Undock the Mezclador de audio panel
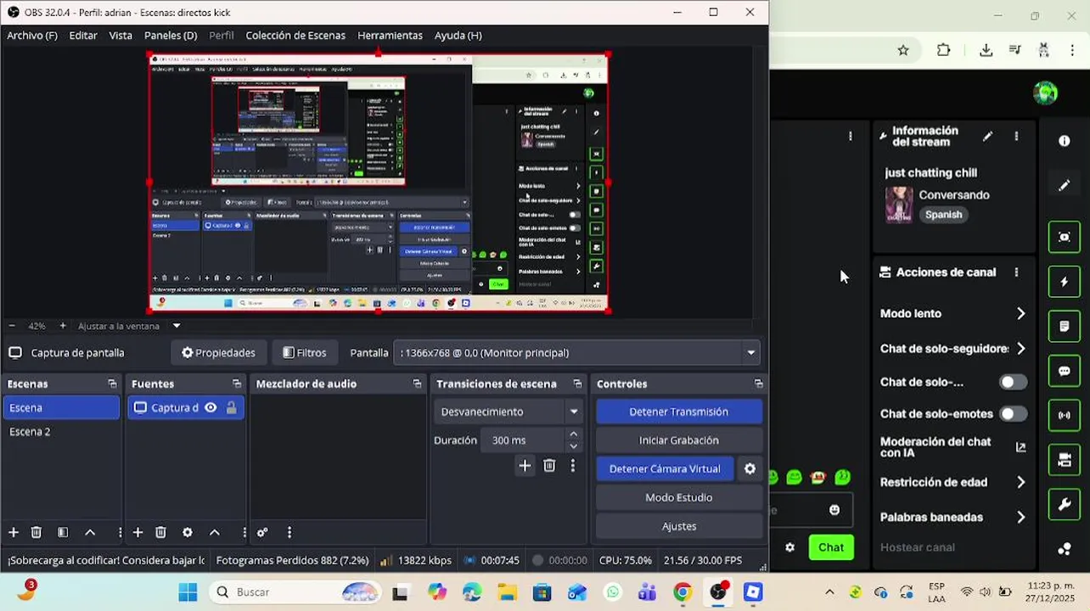 (417, 384)
